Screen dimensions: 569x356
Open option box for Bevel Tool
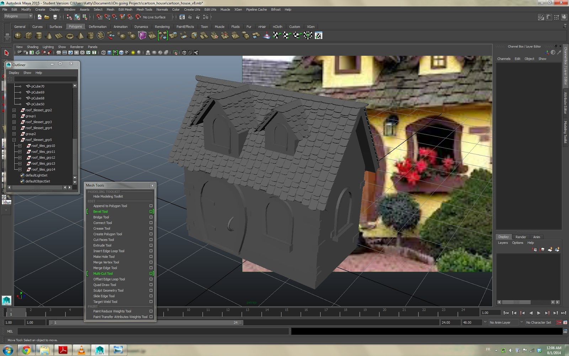click(x=151, y=211)
